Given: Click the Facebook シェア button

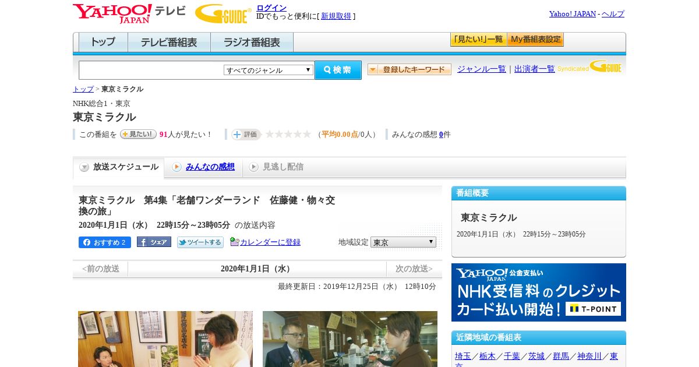Looking at the screenshot, I should click(154, 242).
